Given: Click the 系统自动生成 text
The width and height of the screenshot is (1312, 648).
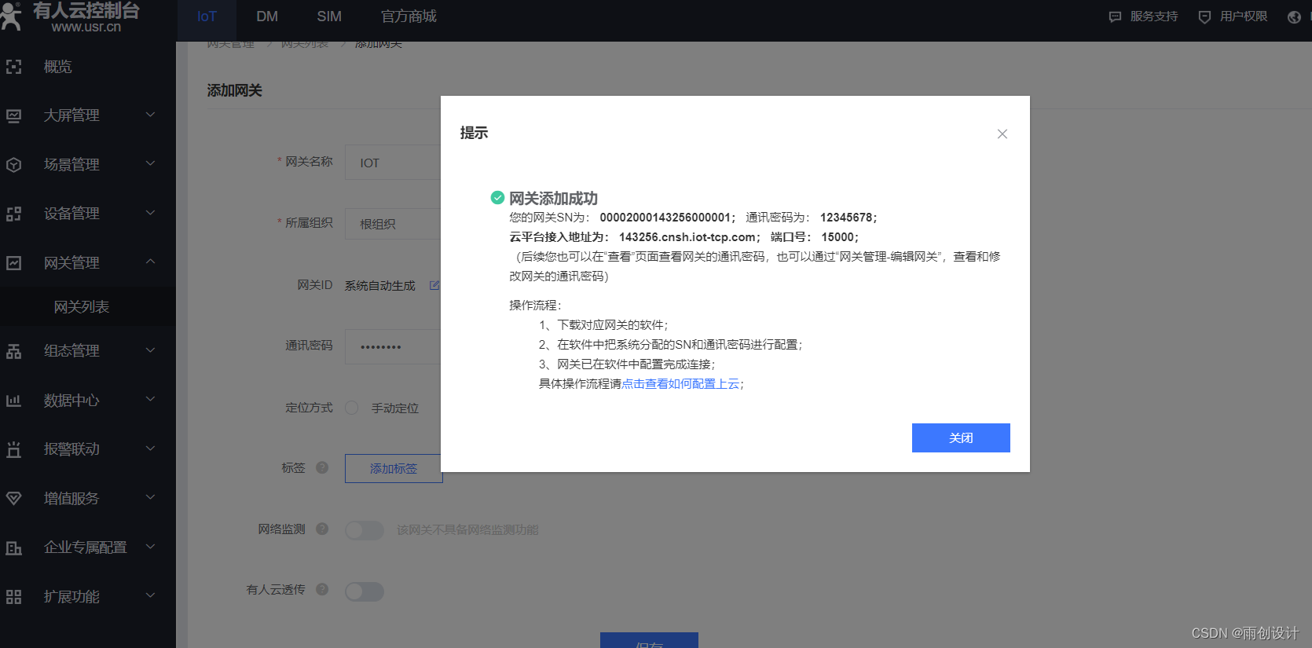Looking at the screenshot, I should (379, 286).
